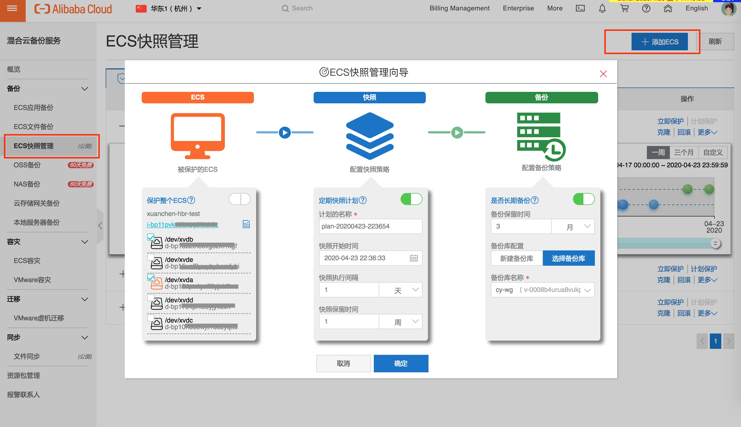Edit the 备份保留时间 number field
The image size is (741, 427).
pyautogui.click(x=521, y=226)
